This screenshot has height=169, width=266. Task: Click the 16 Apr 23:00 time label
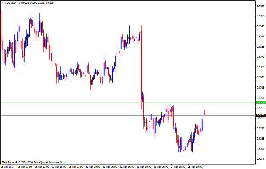tap(42, 167)
